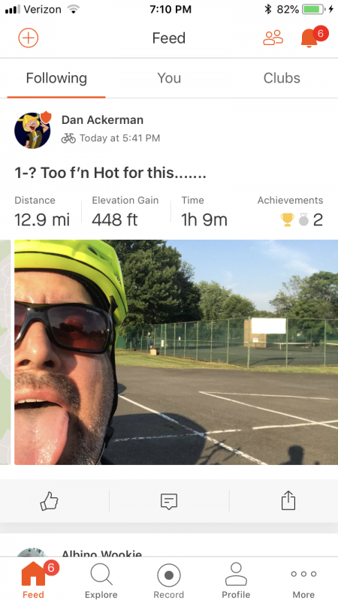Image resolution: width=338 pixels, height=601 pixels.
Task: Tap the plus add activity icon
Action: [29, 38]
